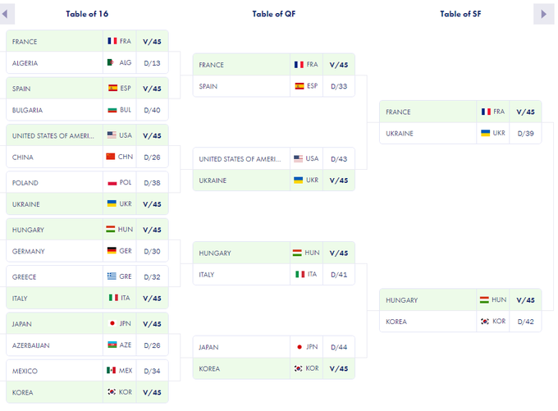
Task: Select the Table of SF heading
Action: (x=460, y=14)
